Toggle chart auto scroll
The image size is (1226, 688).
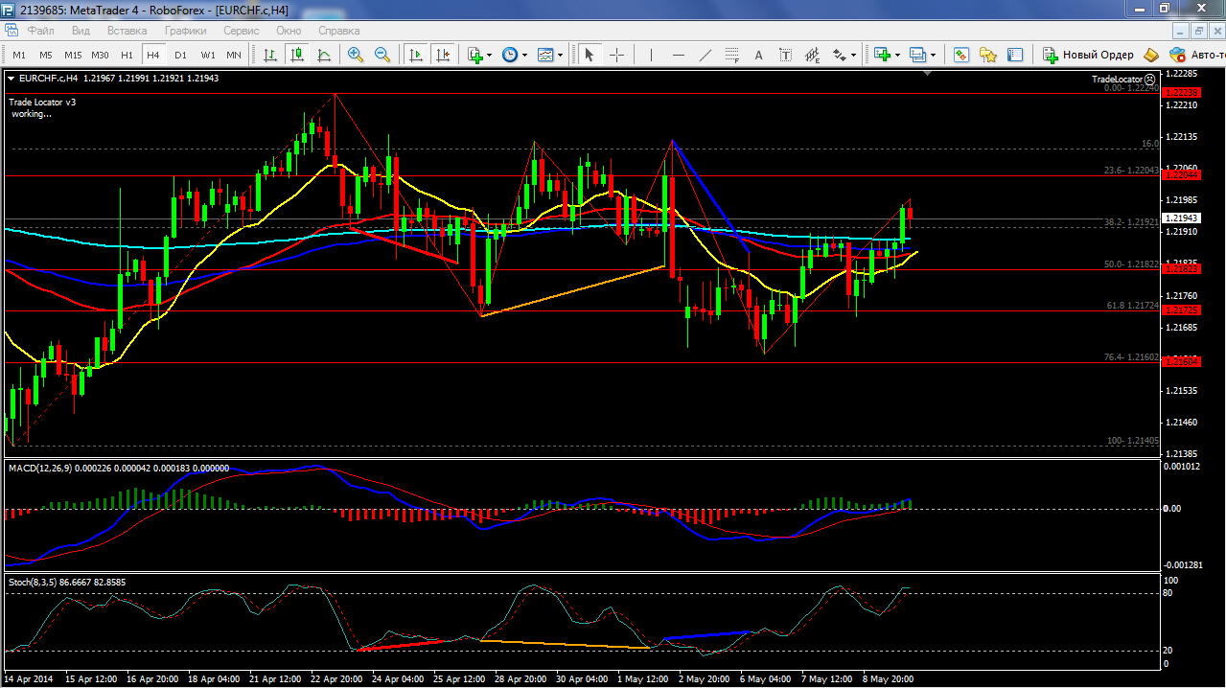point(415,55)
